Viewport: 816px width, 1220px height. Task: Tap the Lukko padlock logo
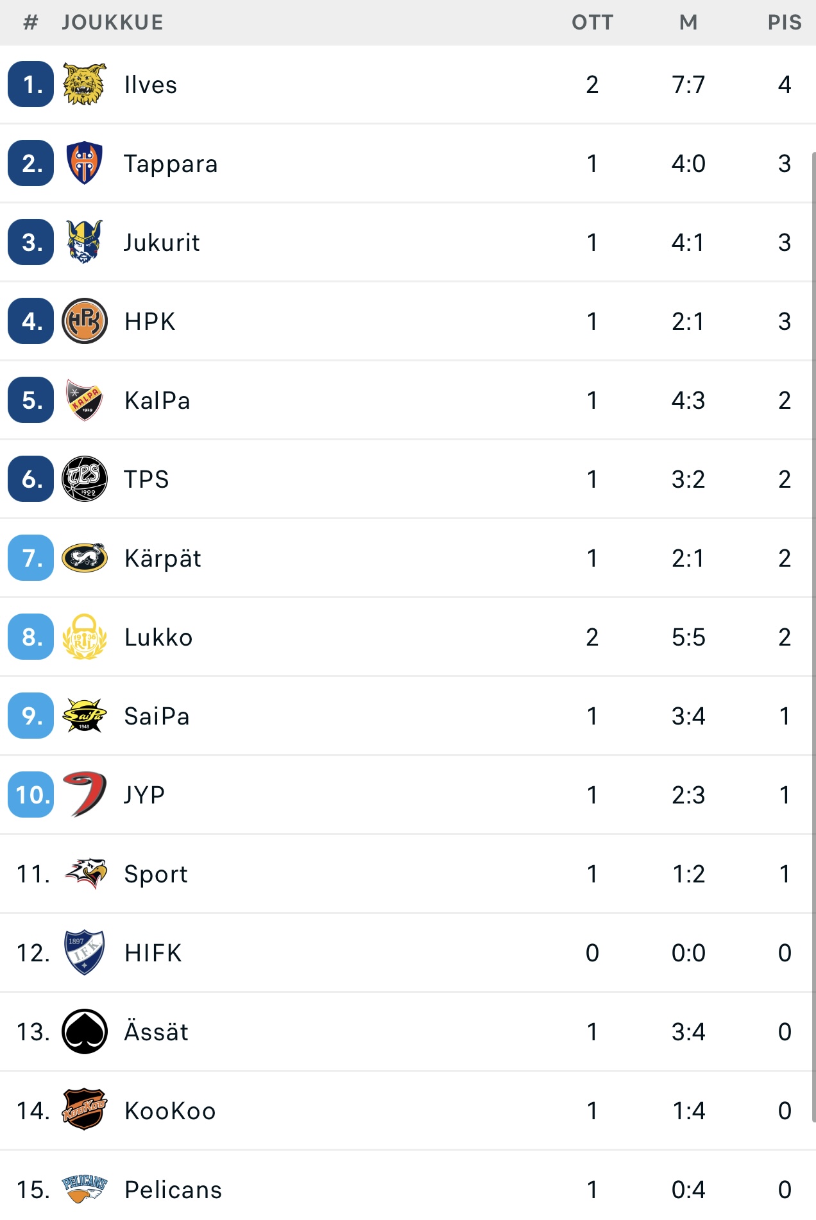(x=84, y=637)
